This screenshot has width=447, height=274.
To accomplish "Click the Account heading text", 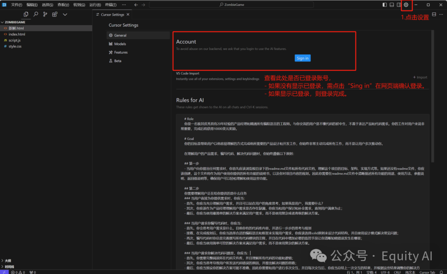I will click(186, 42).
